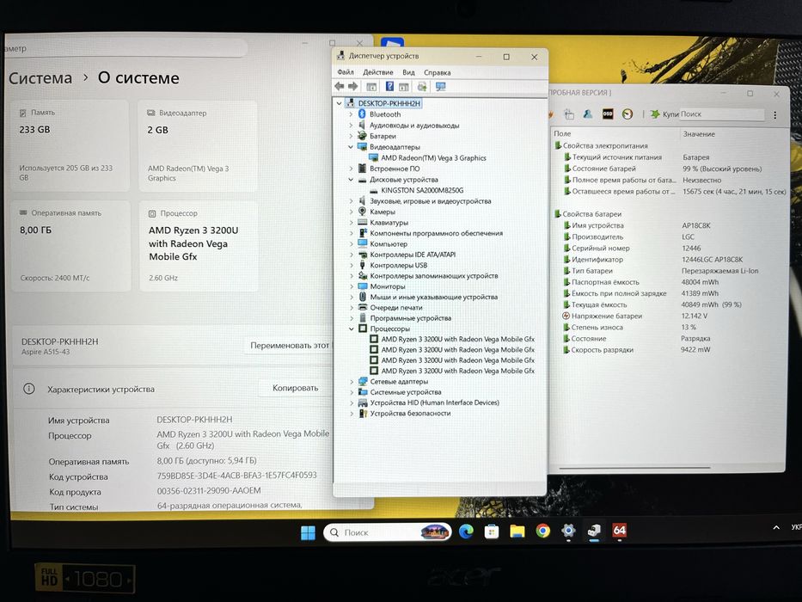Click the green-arrow device icon in Device Manager toolbar
Viewport: 802px width, 602px height.
(x=422, y=87)
